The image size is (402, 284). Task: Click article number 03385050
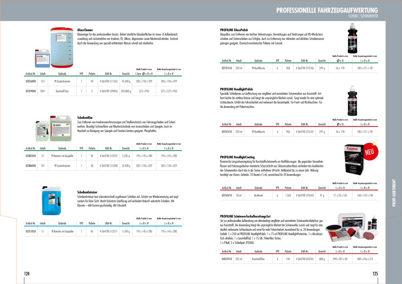point(30,156)
